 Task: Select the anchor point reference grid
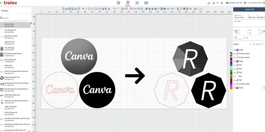tap(237, 31)
